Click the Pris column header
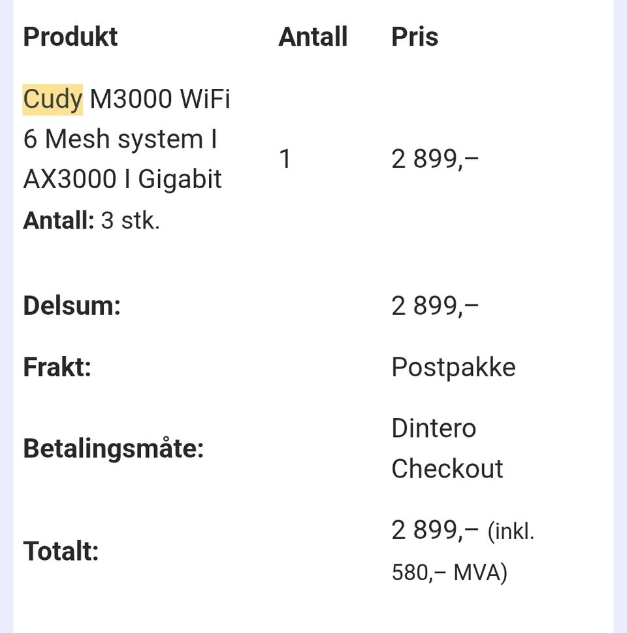Screen dimensions: 627x633 (415, 37)
